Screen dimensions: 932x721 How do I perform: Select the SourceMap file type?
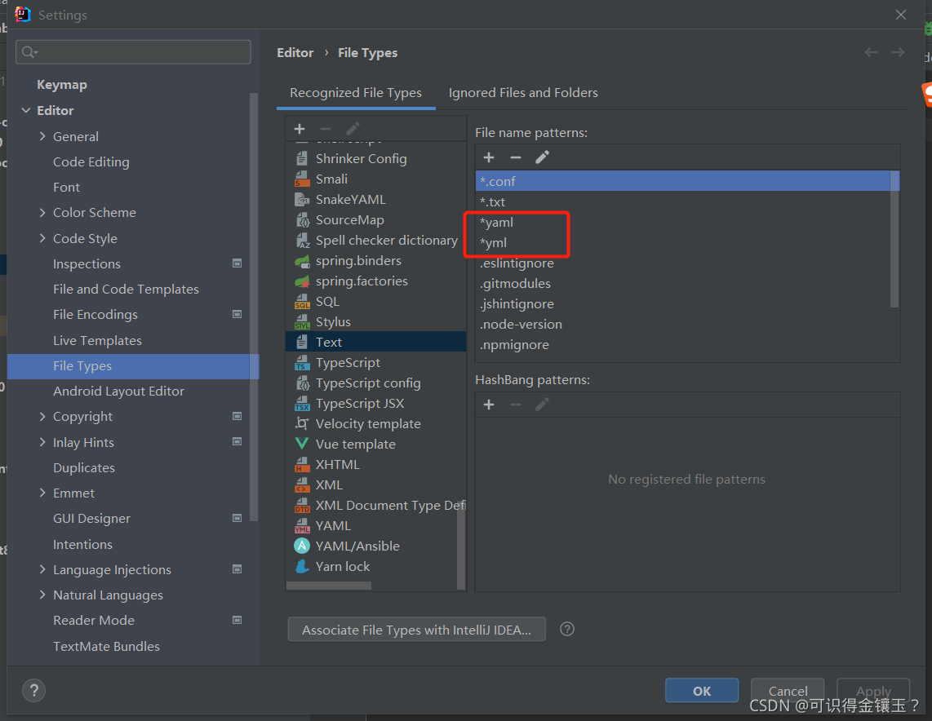(x=375, y=219)
